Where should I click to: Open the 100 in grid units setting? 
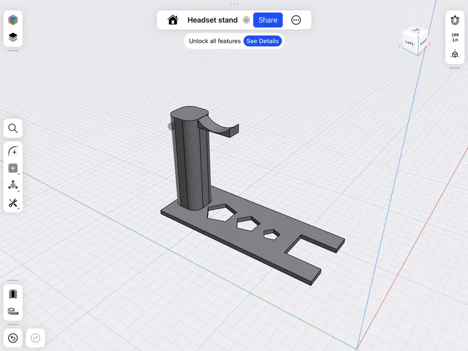(455, 37)
